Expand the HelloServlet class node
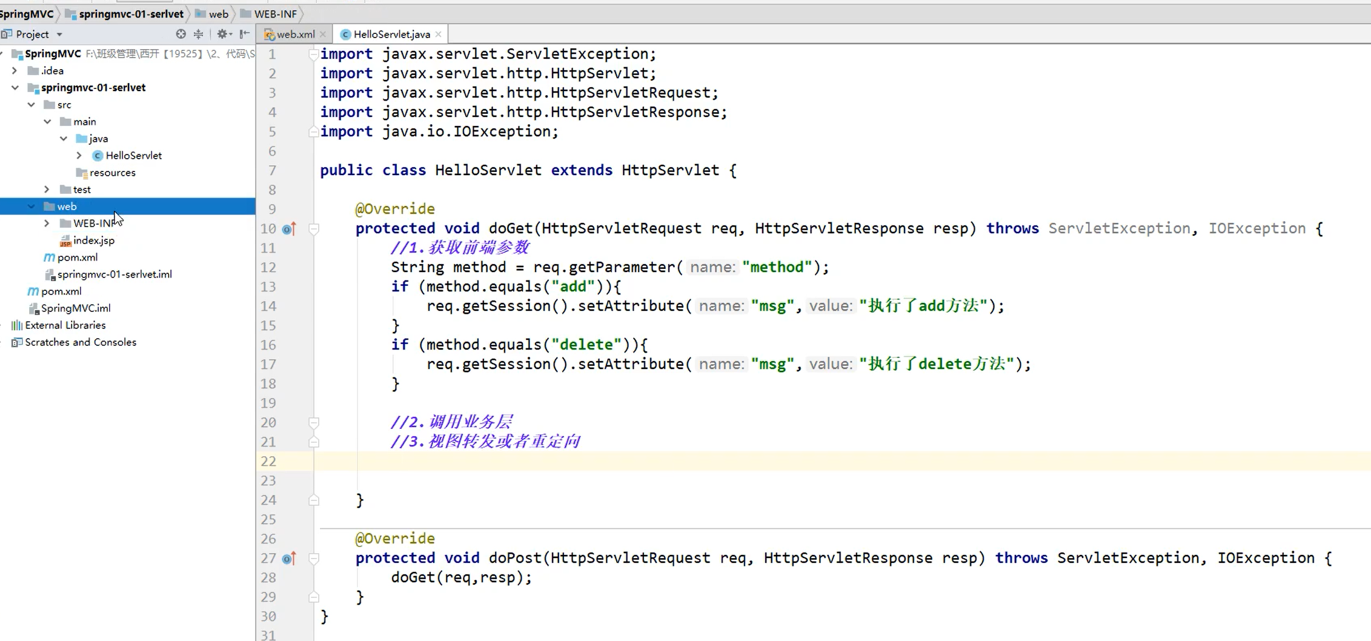This screenshot has height=641, width=1371. pos(79,156)
